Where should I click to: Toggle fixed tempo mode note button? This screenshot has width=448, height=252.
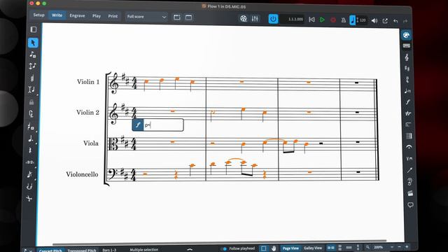(353, 20)
